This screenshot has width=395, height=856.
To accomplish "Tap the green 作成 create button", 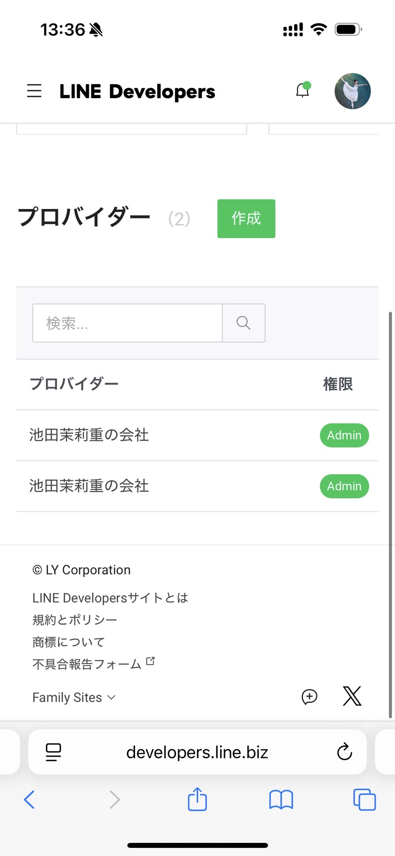I will (246, 219).
